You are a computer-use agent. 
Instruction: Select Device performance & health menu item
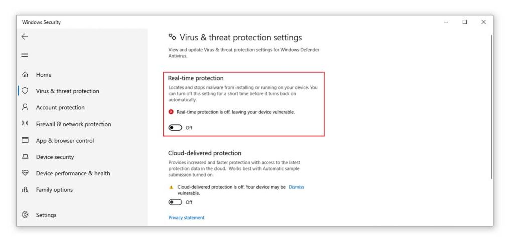point(73,173)
